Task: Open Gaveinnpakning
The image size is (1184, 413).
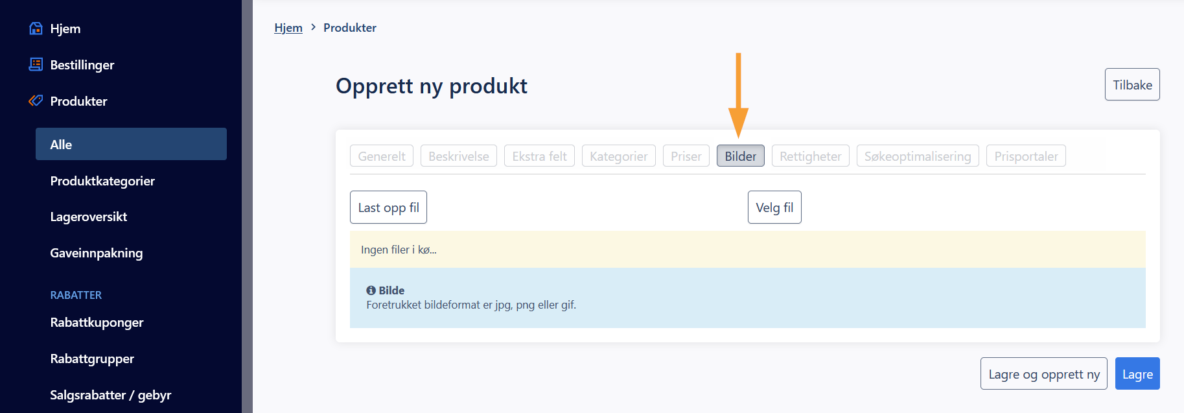Action: click(x=97, y=253)
